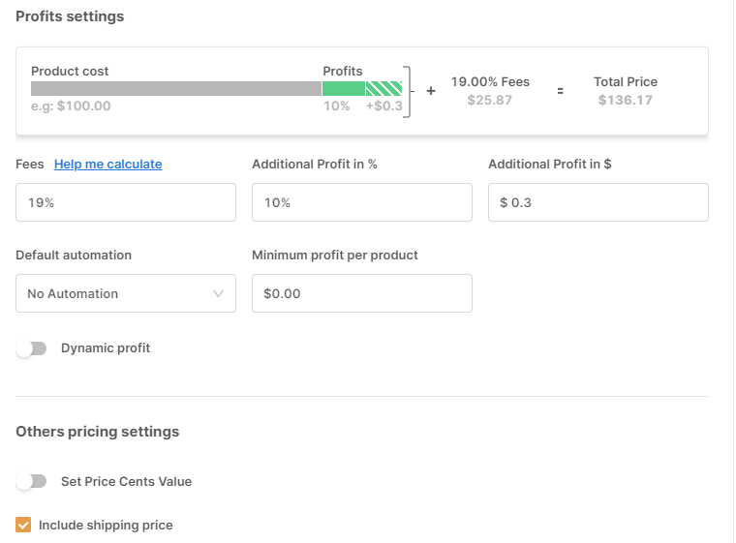Click the chevron arrow beside No Automation

pos(218,293)
